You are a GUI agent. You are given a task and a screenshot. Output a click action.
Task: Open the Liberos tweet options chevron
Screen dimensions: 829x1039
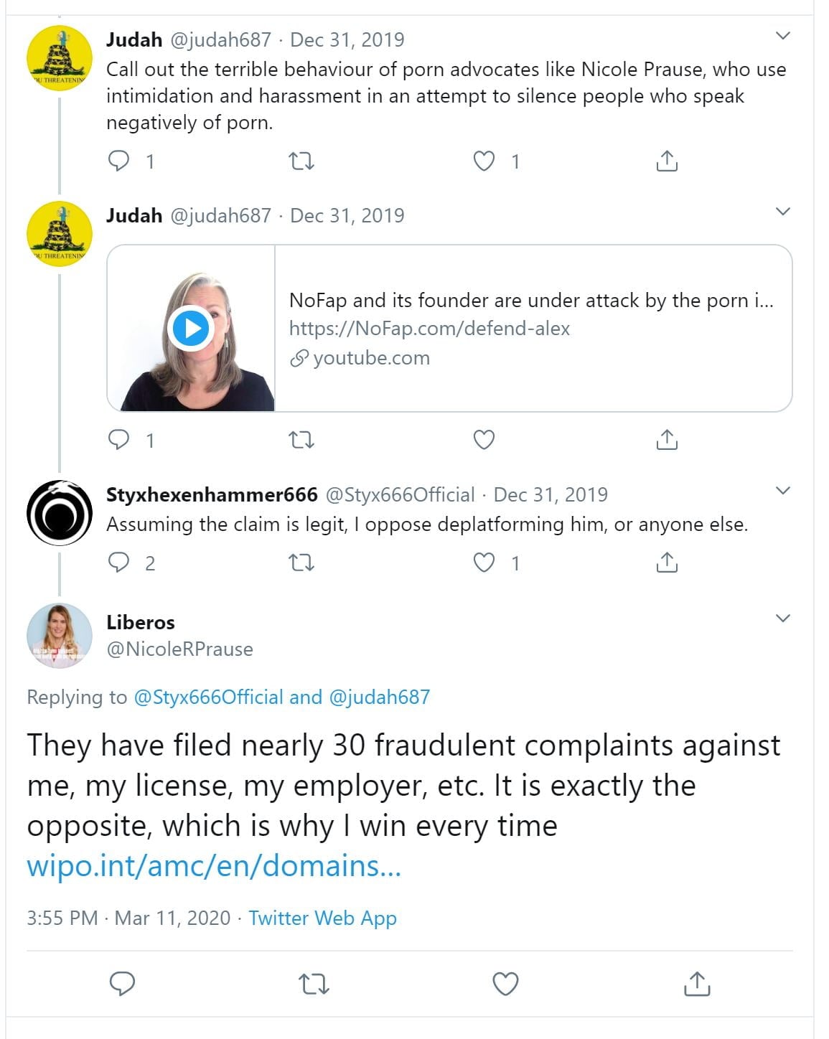tap(783, 619)
